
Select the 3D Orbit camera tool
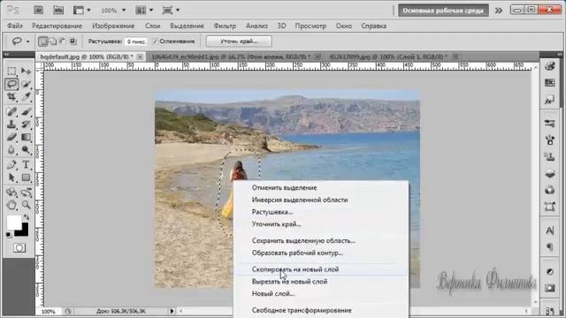pos(26,193)
